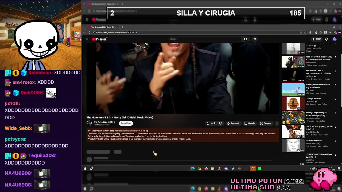Image resolution: width=342 pixels, height=192 pixels.
Task: Open Donkey Kong Country 2 thumbnail
Action: pyautogui.click(x=293, y=118)
